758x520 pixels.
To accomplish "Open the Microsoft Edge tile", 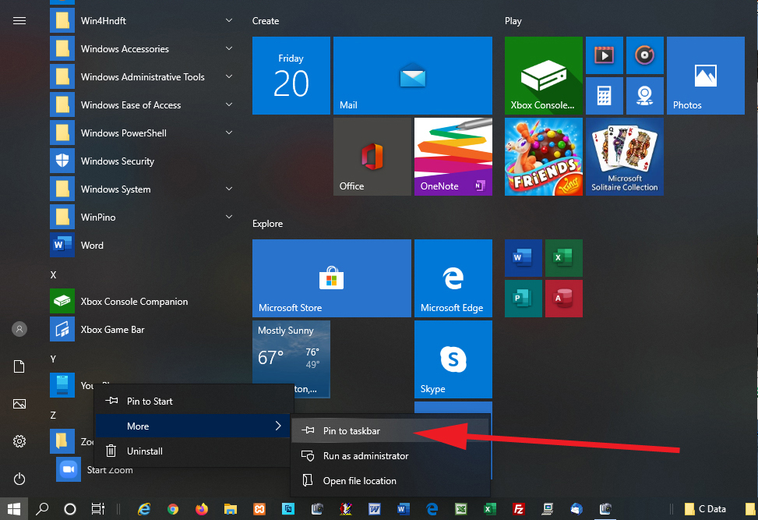I will pos(453,278).
